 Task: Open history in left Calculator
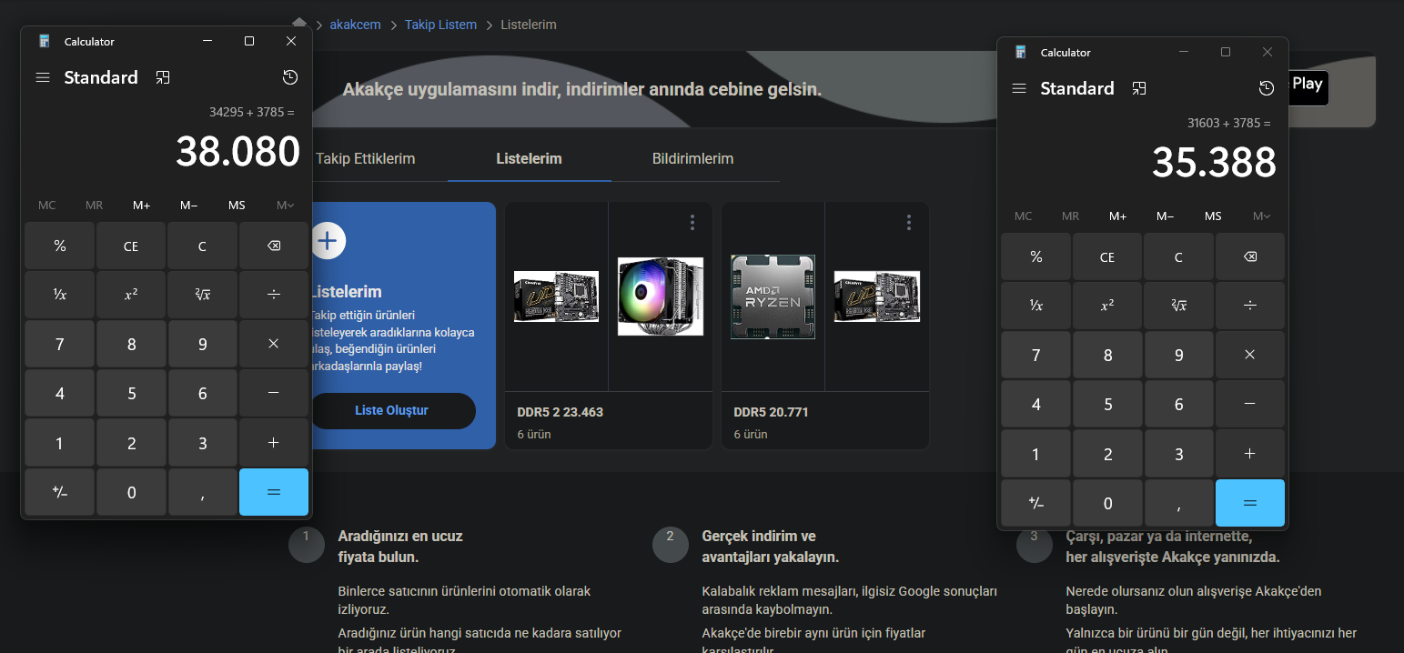pos(290,77)
